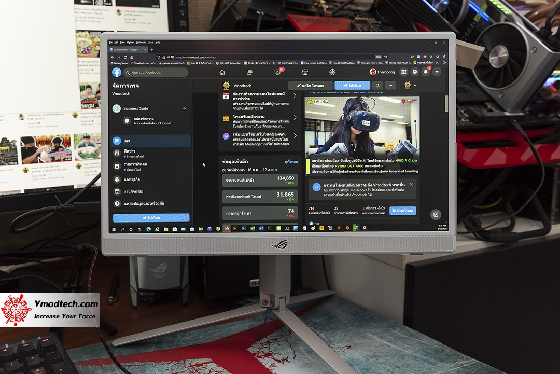Open the Messenger icon in header

[415, 72]
